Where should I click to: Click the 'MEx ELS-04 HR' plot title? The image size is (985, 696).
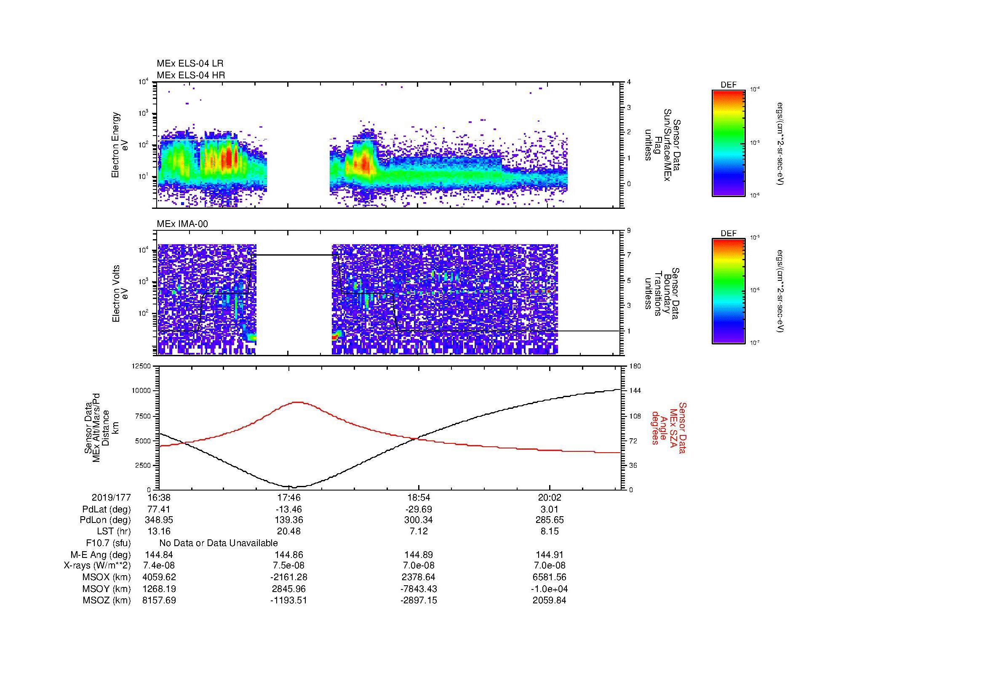191,75
